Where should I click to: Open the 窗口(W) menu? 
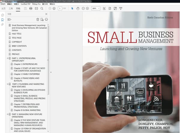click(x=45, y=4)
